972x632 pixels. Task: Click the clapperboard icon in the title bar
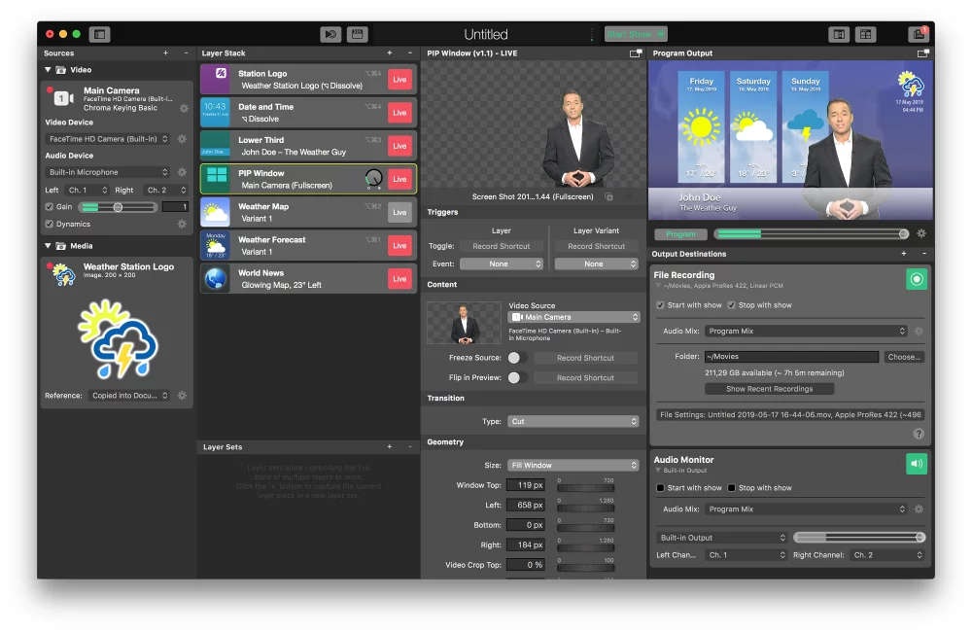click(357, 34)
